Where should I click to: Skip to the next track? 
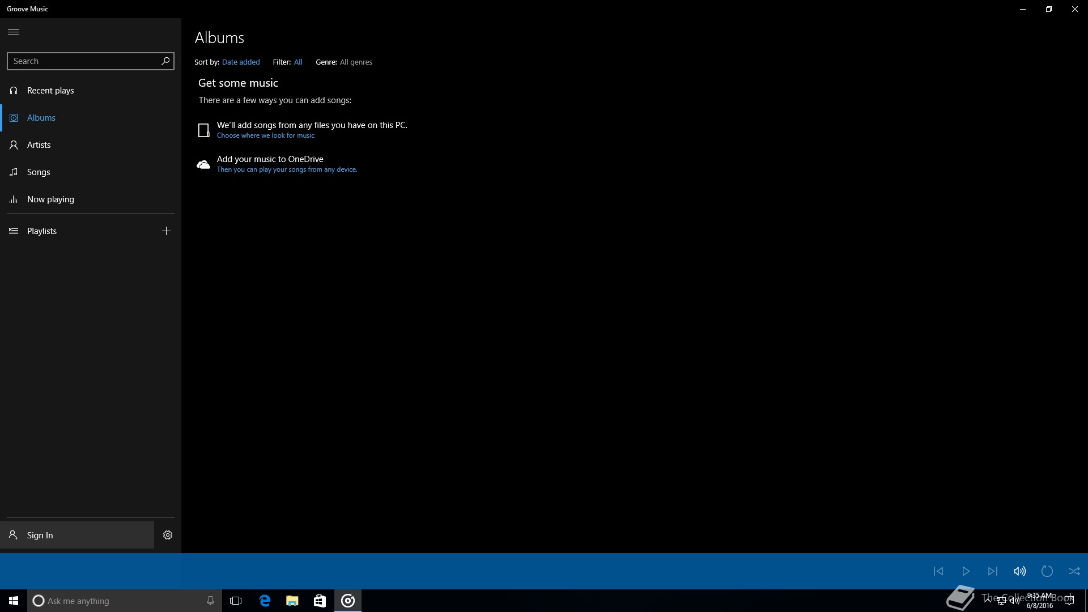[993, 571]
